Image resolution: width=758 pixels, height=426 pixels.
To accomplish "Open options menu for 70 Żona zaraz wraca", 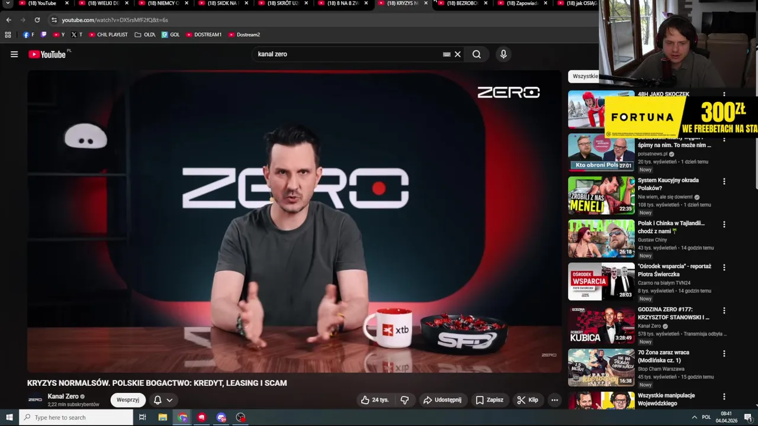I will [724, 354].
